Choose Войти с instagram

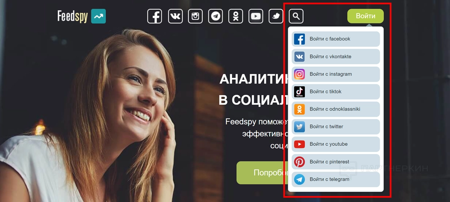(336, 74)
